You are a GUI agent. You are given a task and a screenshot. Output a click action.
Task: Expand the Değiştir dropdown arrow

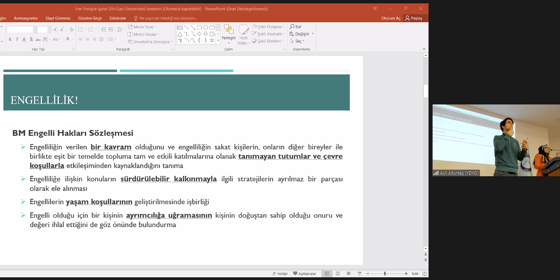click(313, 34)
